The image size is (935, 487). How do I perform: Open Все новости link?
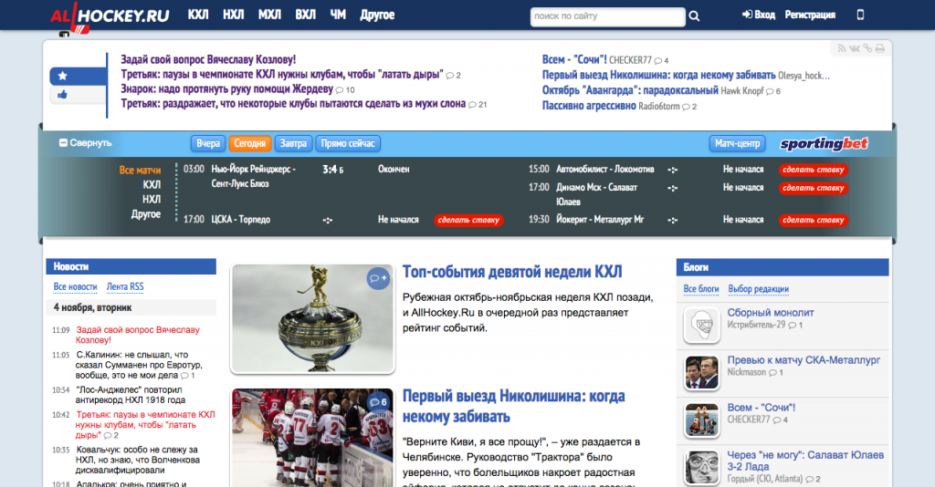pyautogui.click(x=75, y=287)
